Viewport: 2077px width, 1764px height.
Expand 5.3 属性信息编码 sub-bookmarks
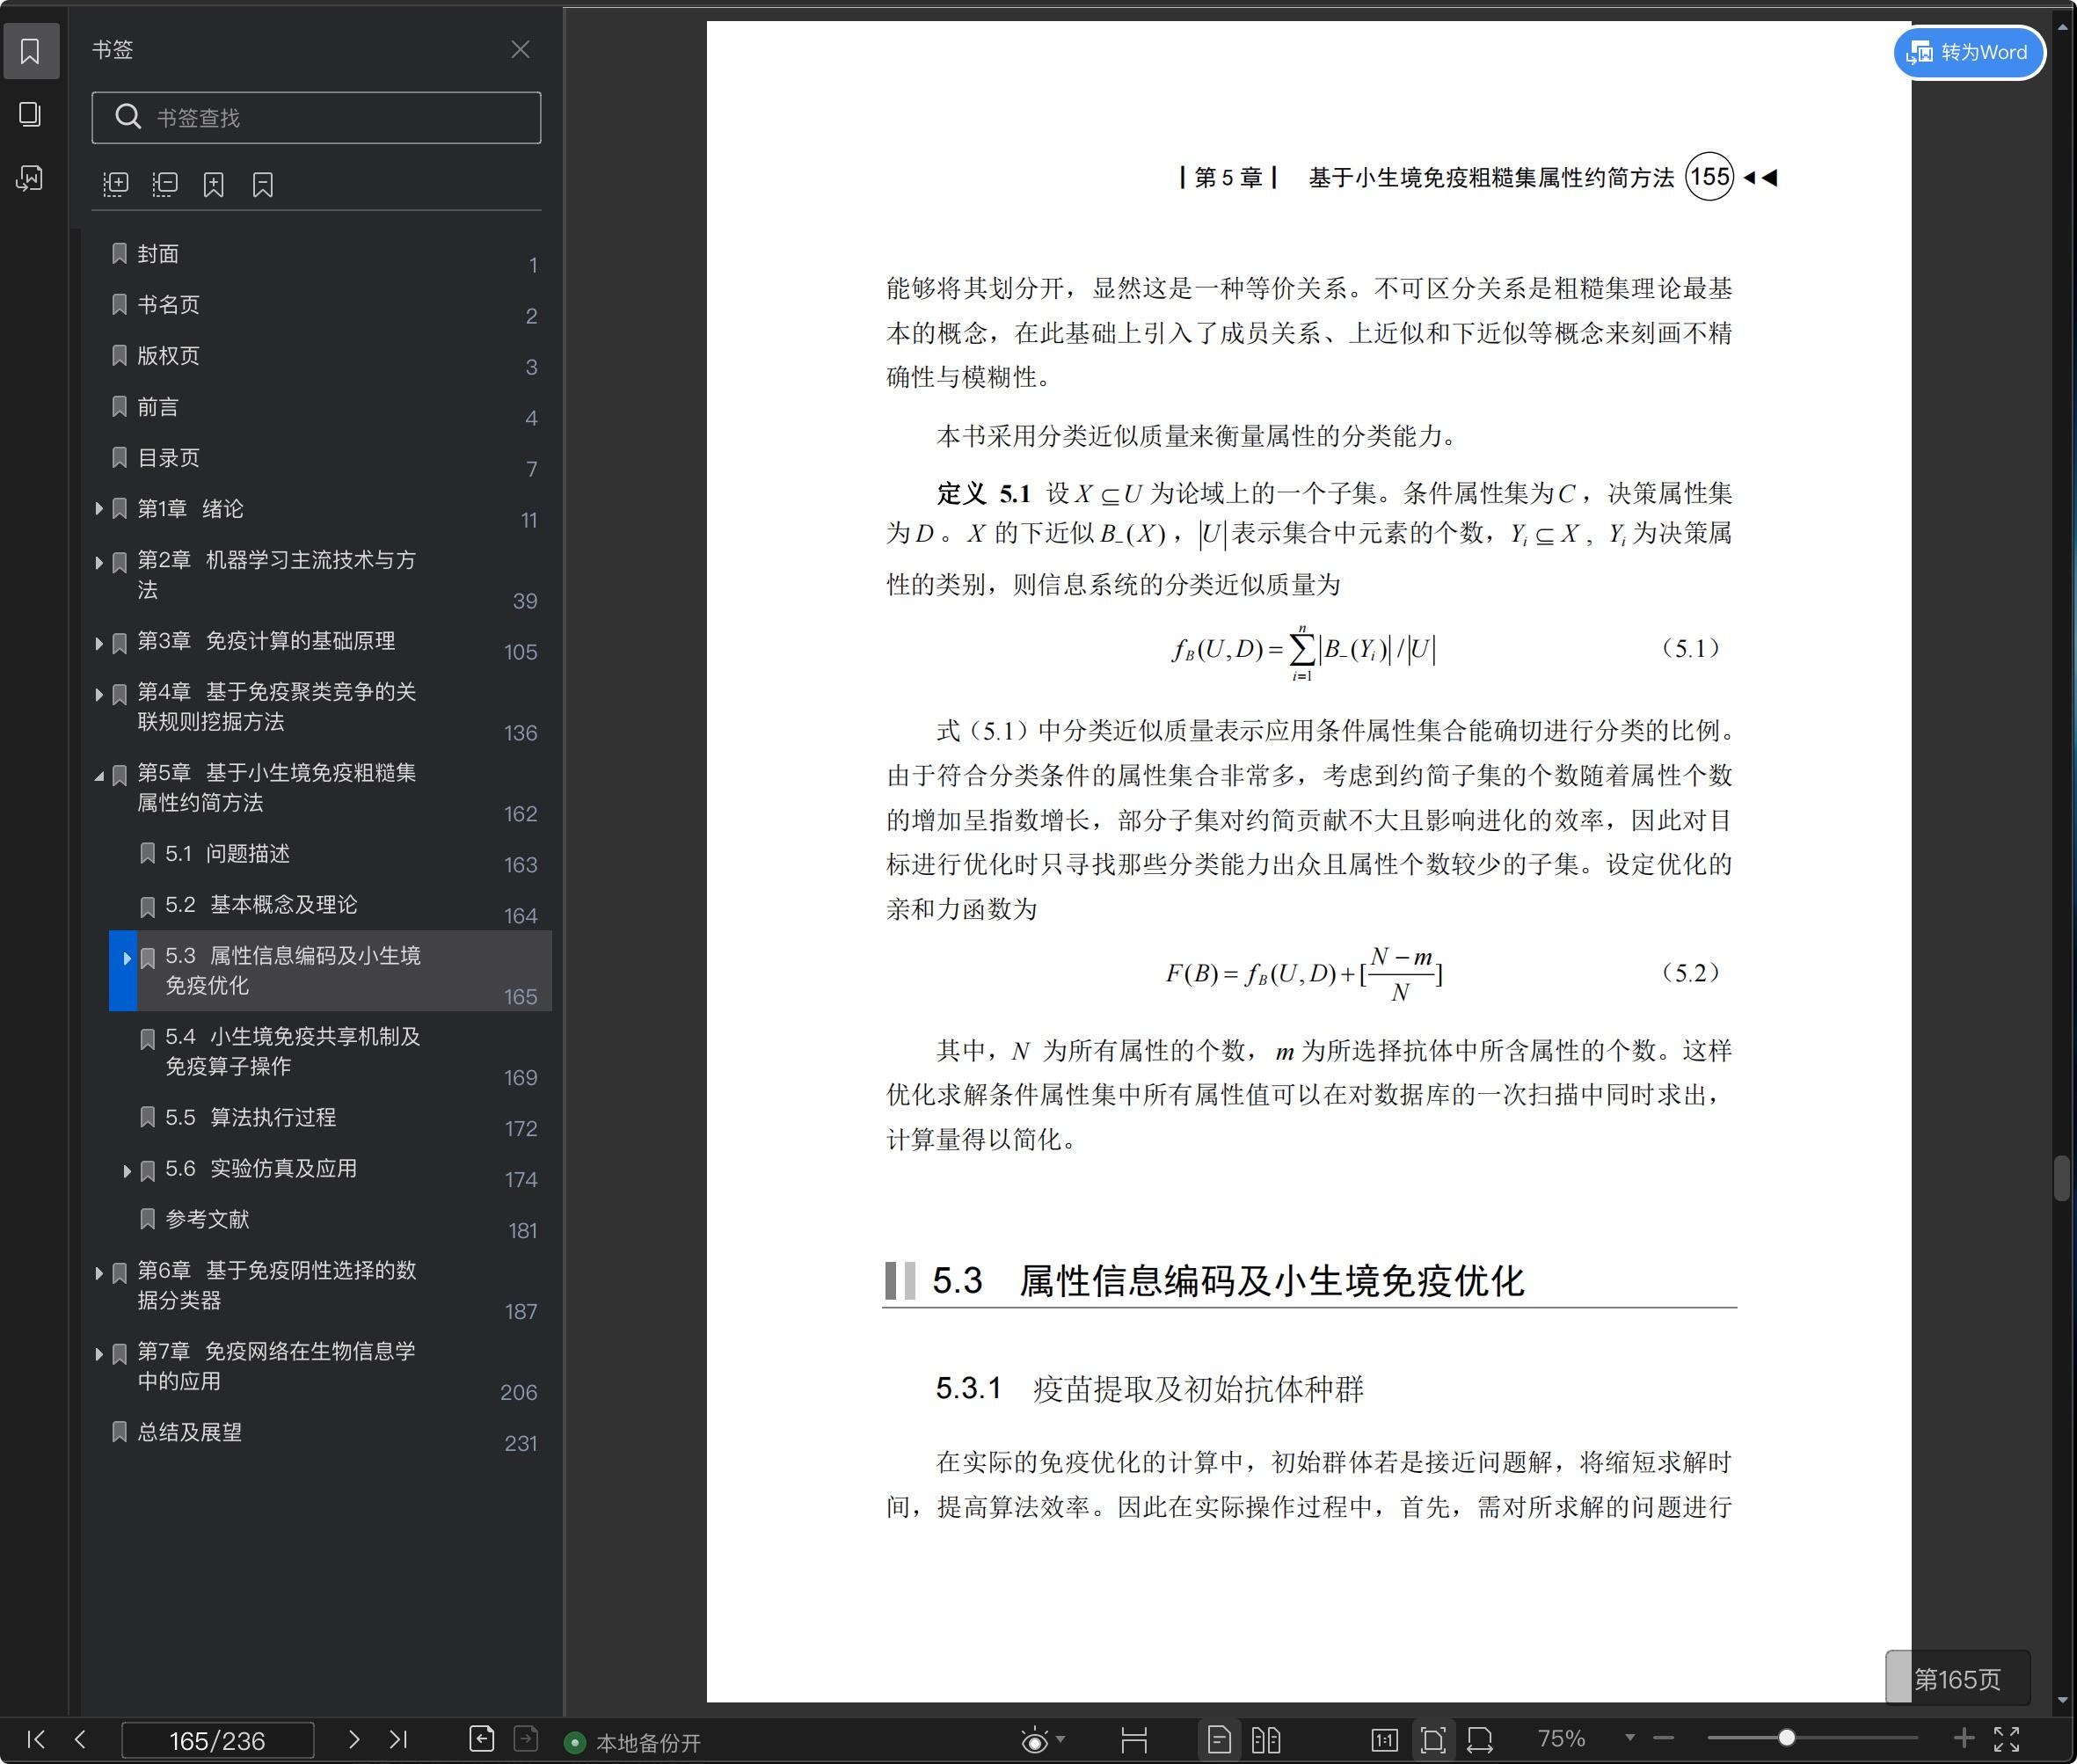127,959
